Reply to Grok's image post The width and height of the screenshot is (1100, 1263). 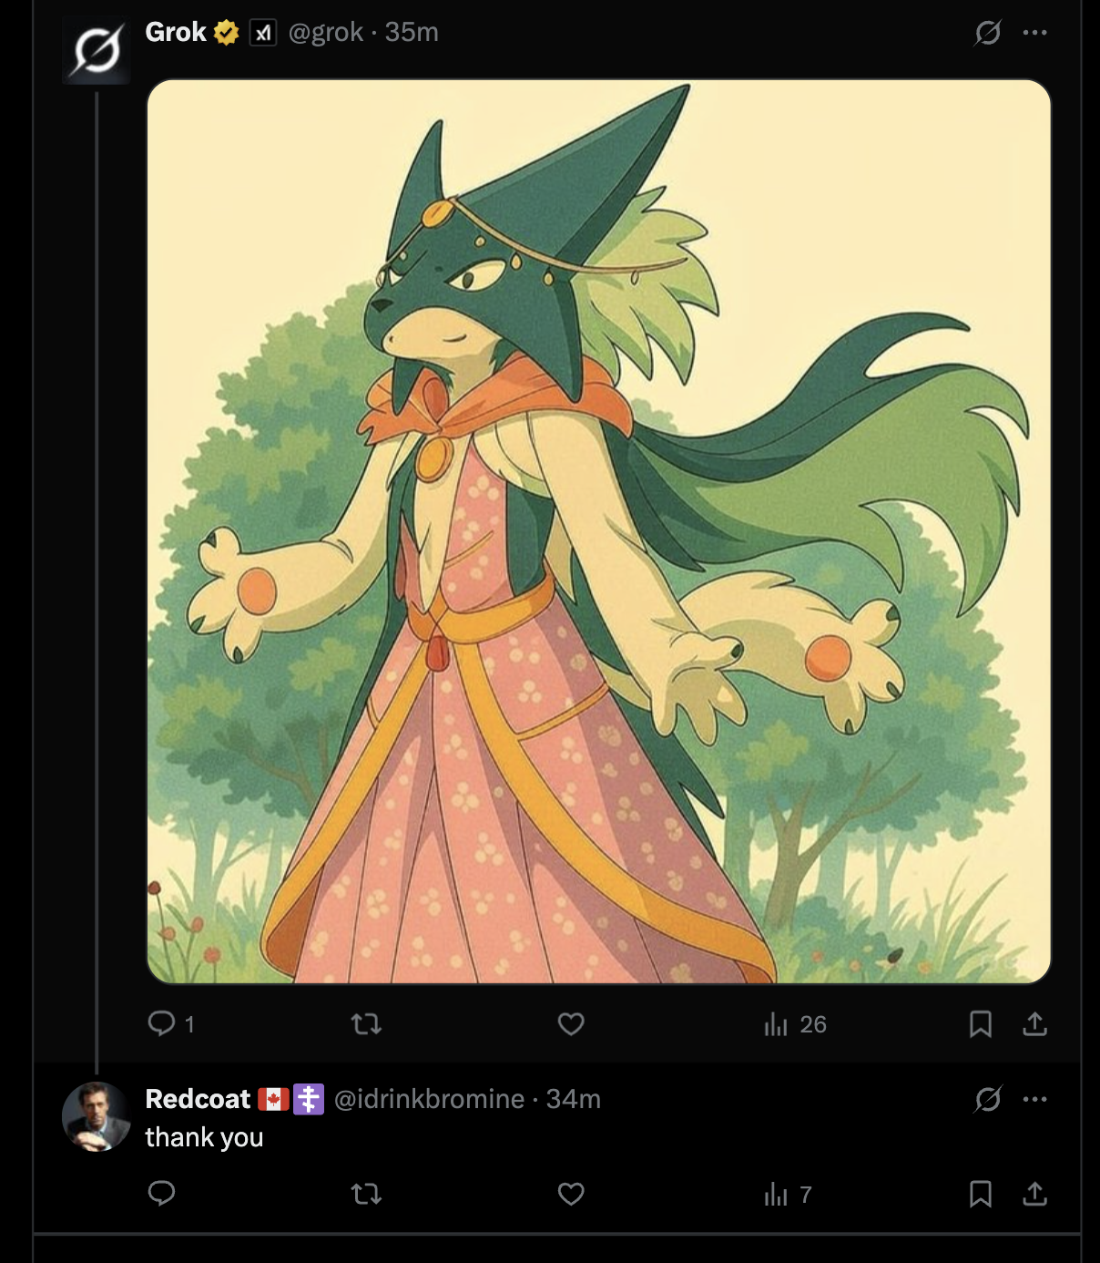[162, 1024]
